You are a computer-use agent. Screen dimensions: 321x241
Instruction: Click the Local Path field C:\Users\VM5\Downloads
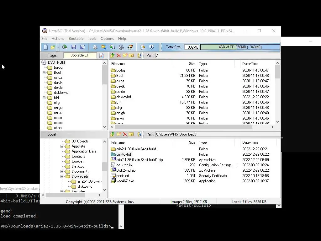[218, 134]
